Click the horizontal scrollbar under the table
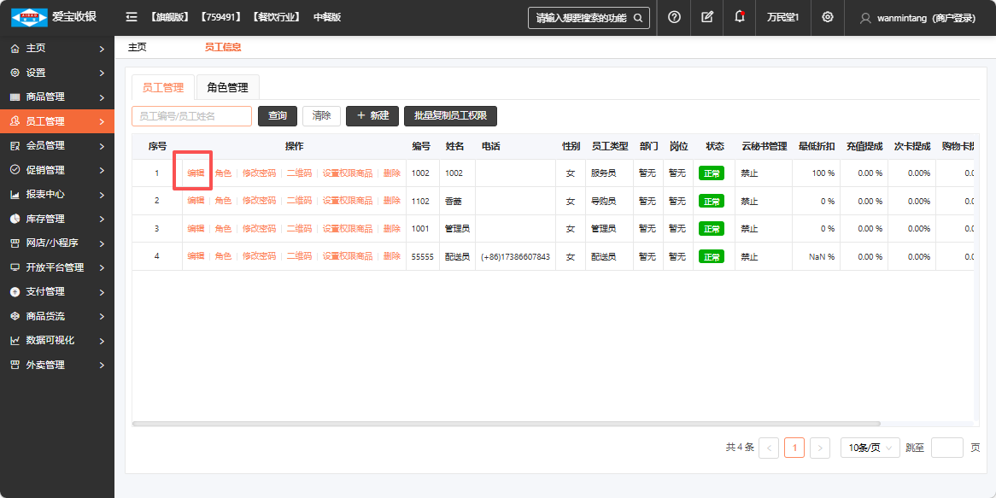 tap(506, 424)
